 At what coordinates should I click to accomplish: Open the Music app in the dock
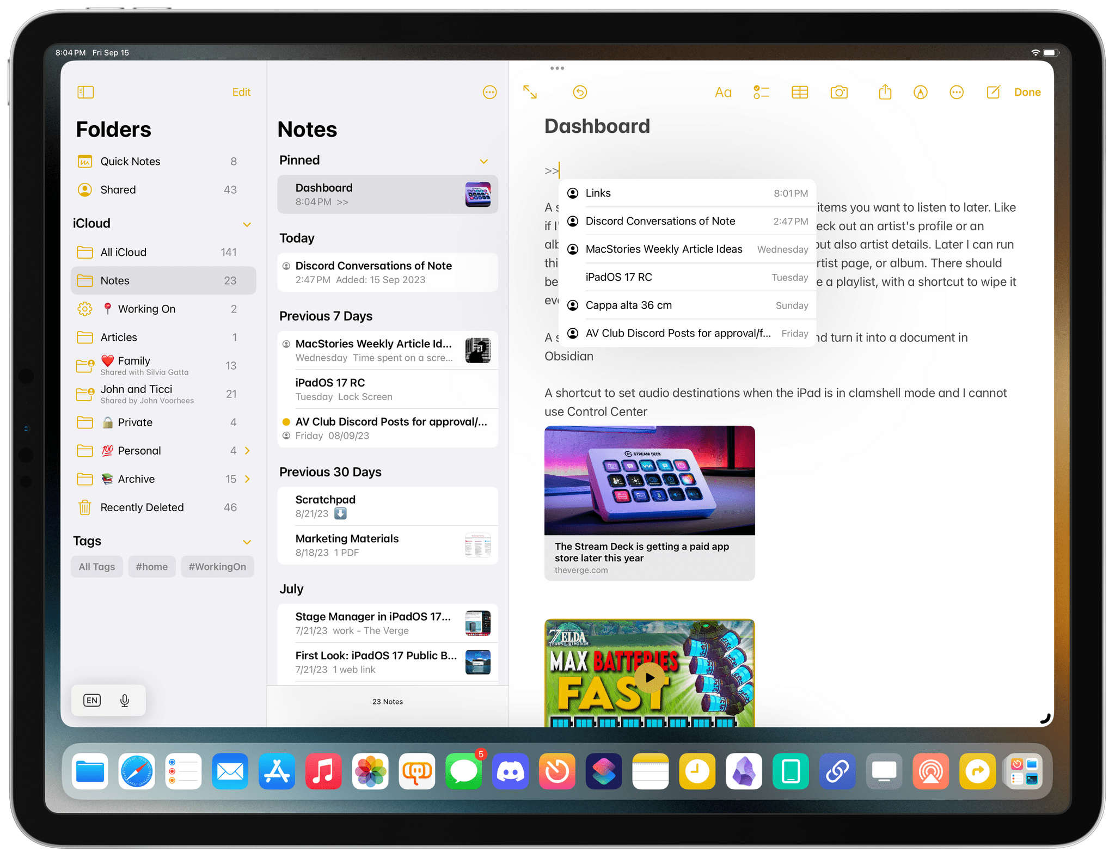coord(323,771)
